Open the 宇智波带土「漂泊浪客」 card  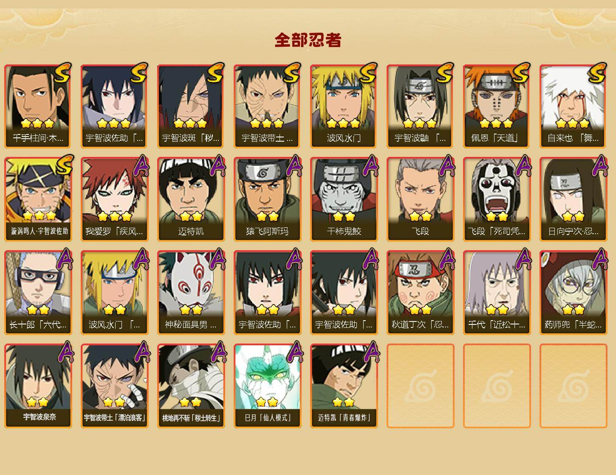coord(114,386)
